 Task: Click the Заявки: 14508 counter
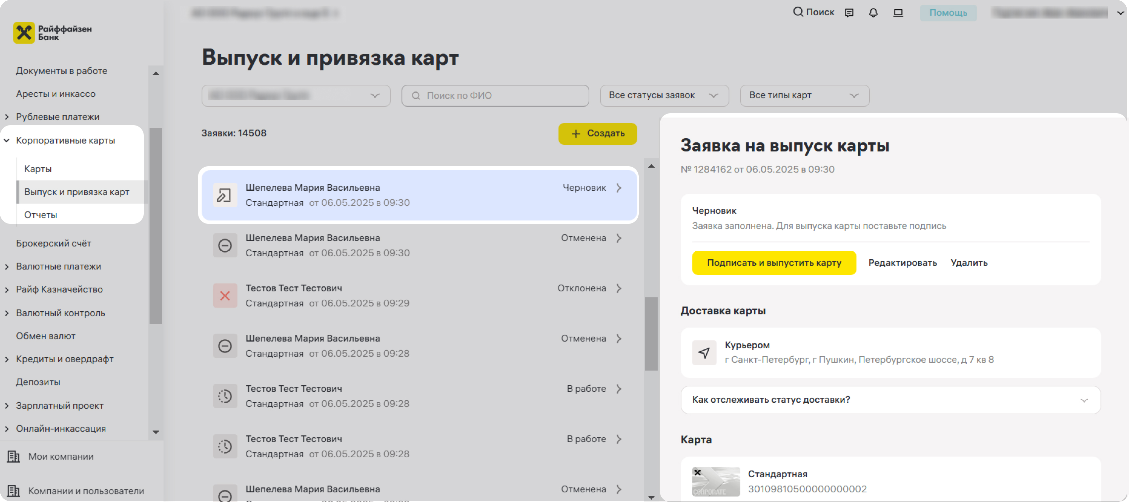point(234,133)
